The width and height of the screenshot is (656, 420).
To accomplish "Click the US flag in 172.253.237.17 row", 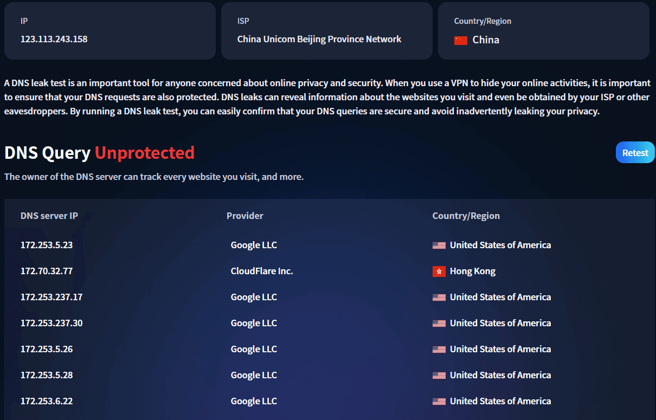I will point(439,298).
